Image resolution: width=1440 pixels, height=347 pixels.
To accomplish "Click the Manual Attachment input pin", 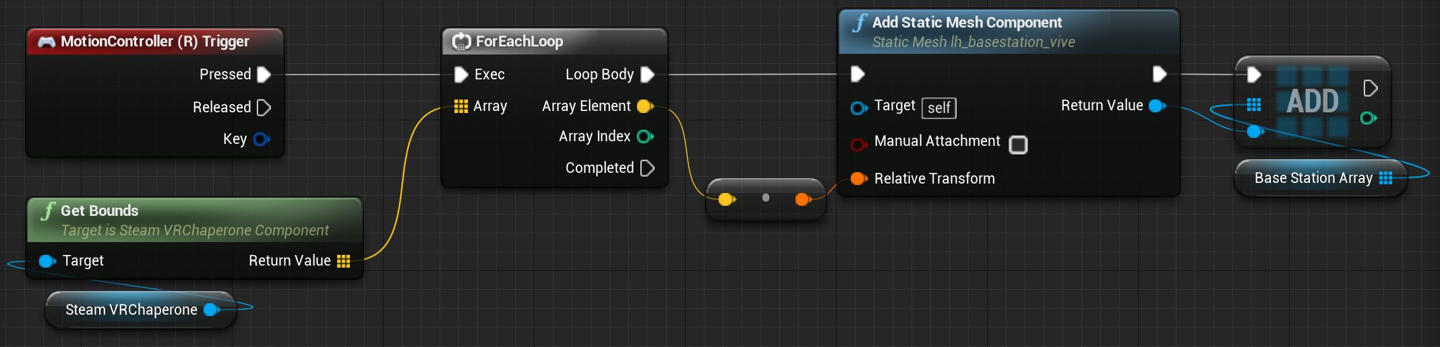I will tap(859, 144).
